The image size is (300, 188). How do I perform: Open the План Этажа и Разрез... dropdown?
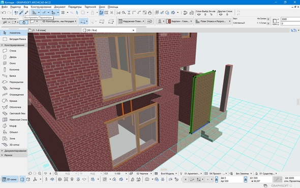pyautogui.click(x=213, y=21)
